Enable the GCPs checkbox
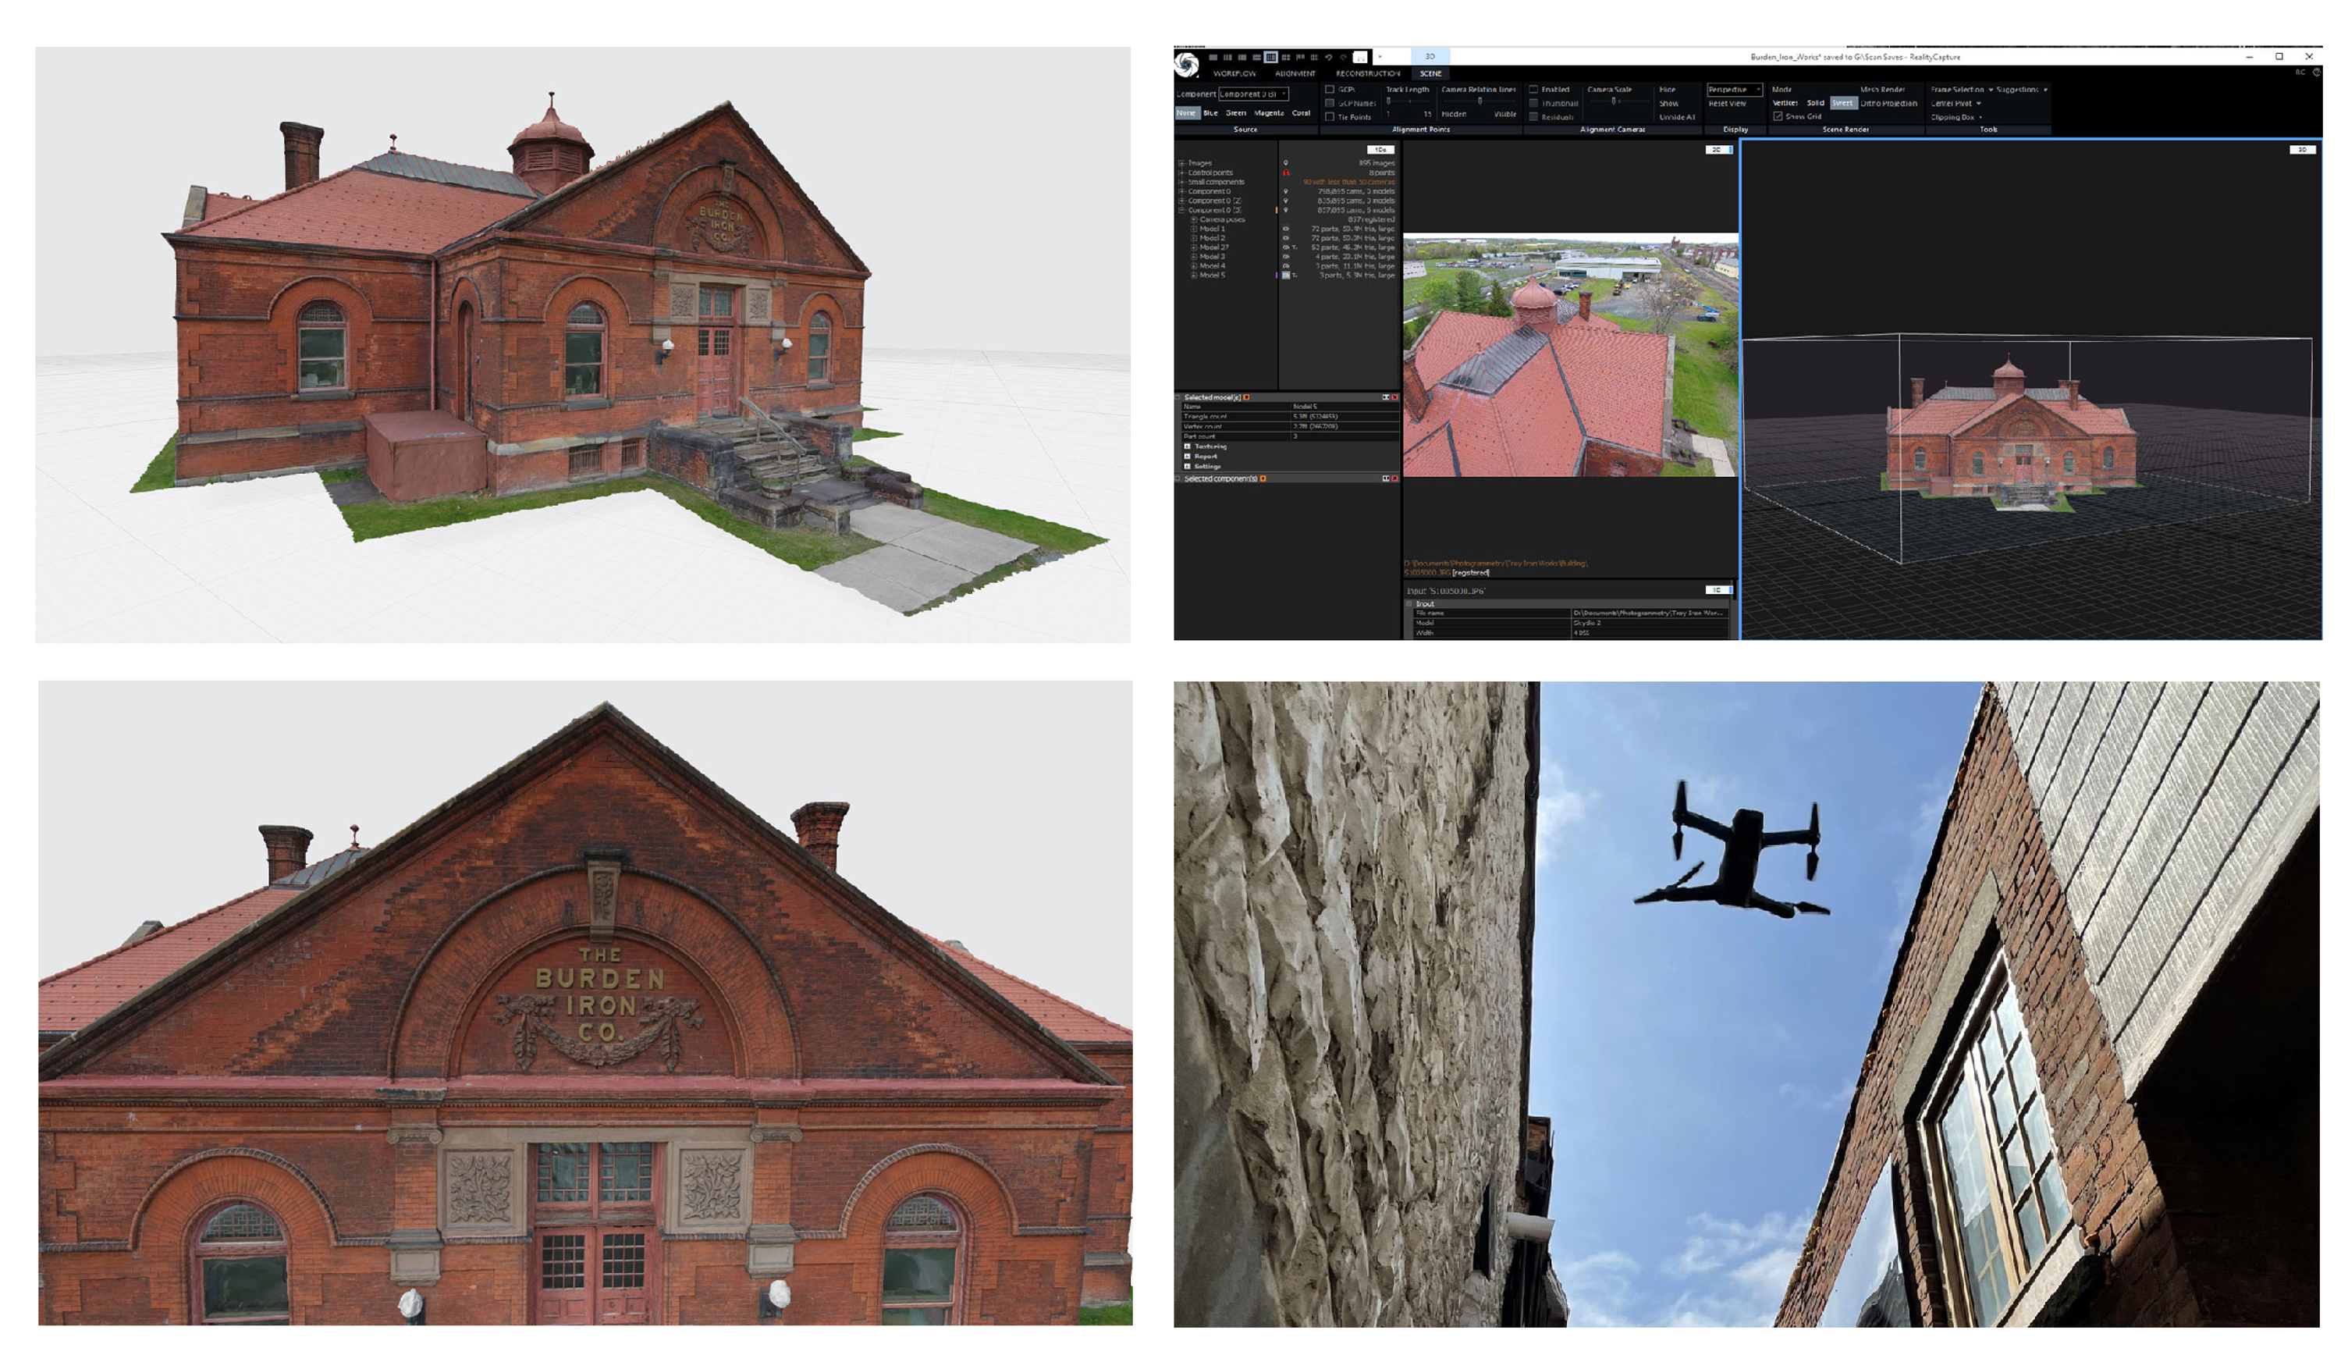This screenshot has height=1355, width=2341. (x=1330, y=89)
